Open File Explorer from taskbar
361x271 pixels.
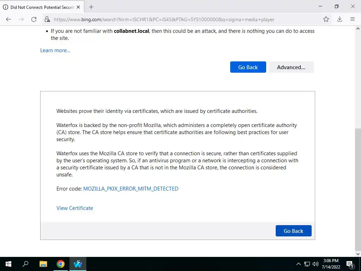coord(43,264)
